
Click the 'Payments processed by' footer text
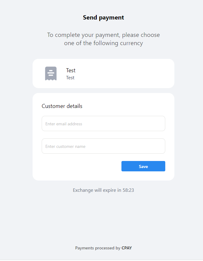[98, 248]
